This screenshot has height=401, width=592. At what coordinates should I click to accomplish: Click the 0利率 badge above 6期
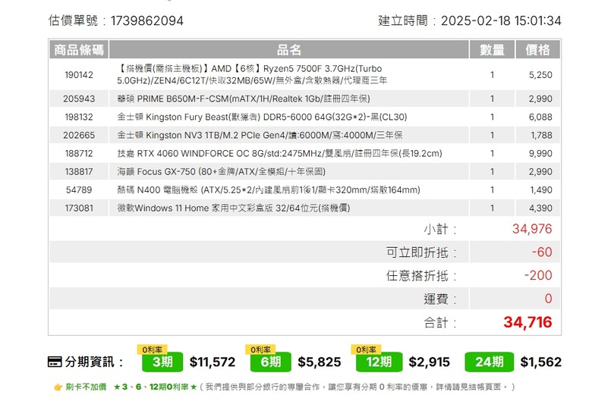tap(260, 349)
